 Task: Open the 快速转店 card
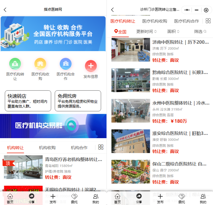tap(28, 101)
